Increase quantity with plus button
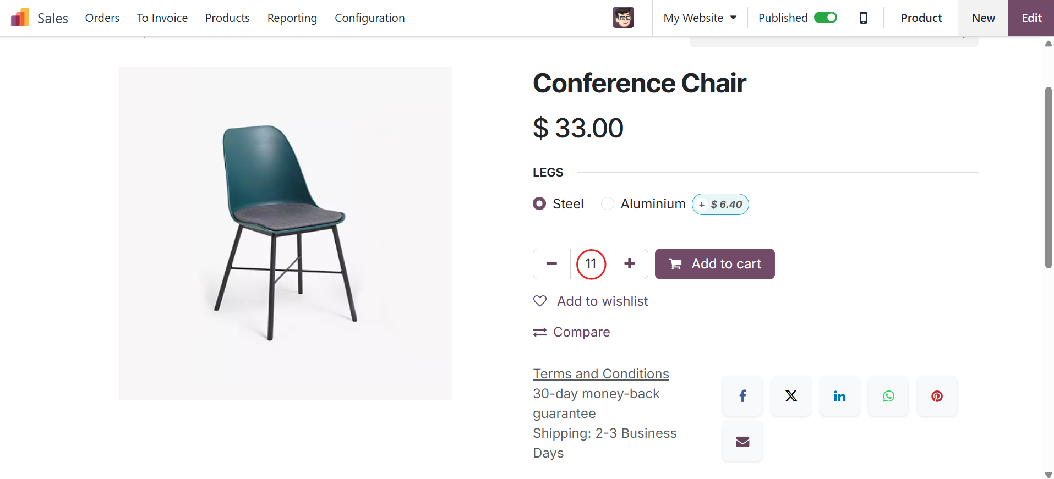The image size is (1054, 479). pos(630,264)
